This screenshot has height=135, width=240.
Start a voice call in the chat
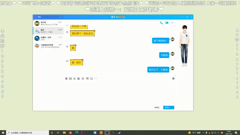(x=161, y=23)
